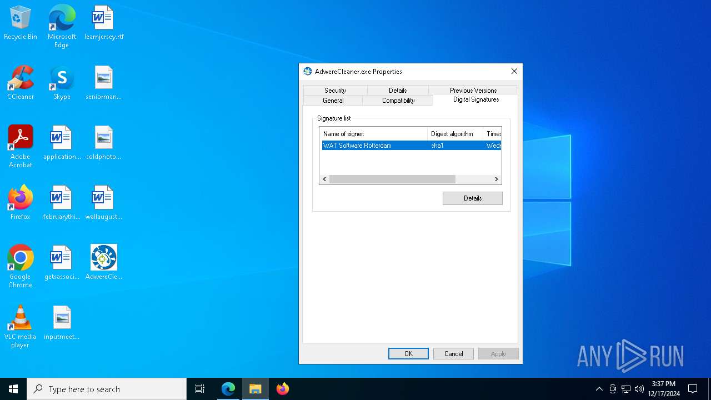Open Adobe Acrobat desktop shortcut
The image size is (711, 400).
[x=21, y=146]
